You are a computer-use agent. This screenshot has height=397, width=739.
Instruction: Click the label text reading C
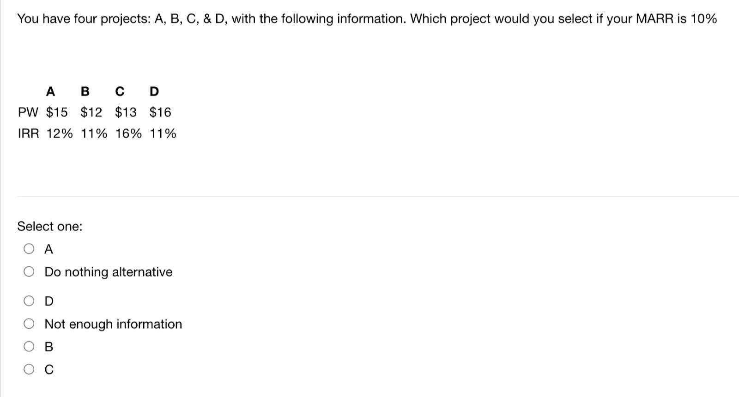48,369
